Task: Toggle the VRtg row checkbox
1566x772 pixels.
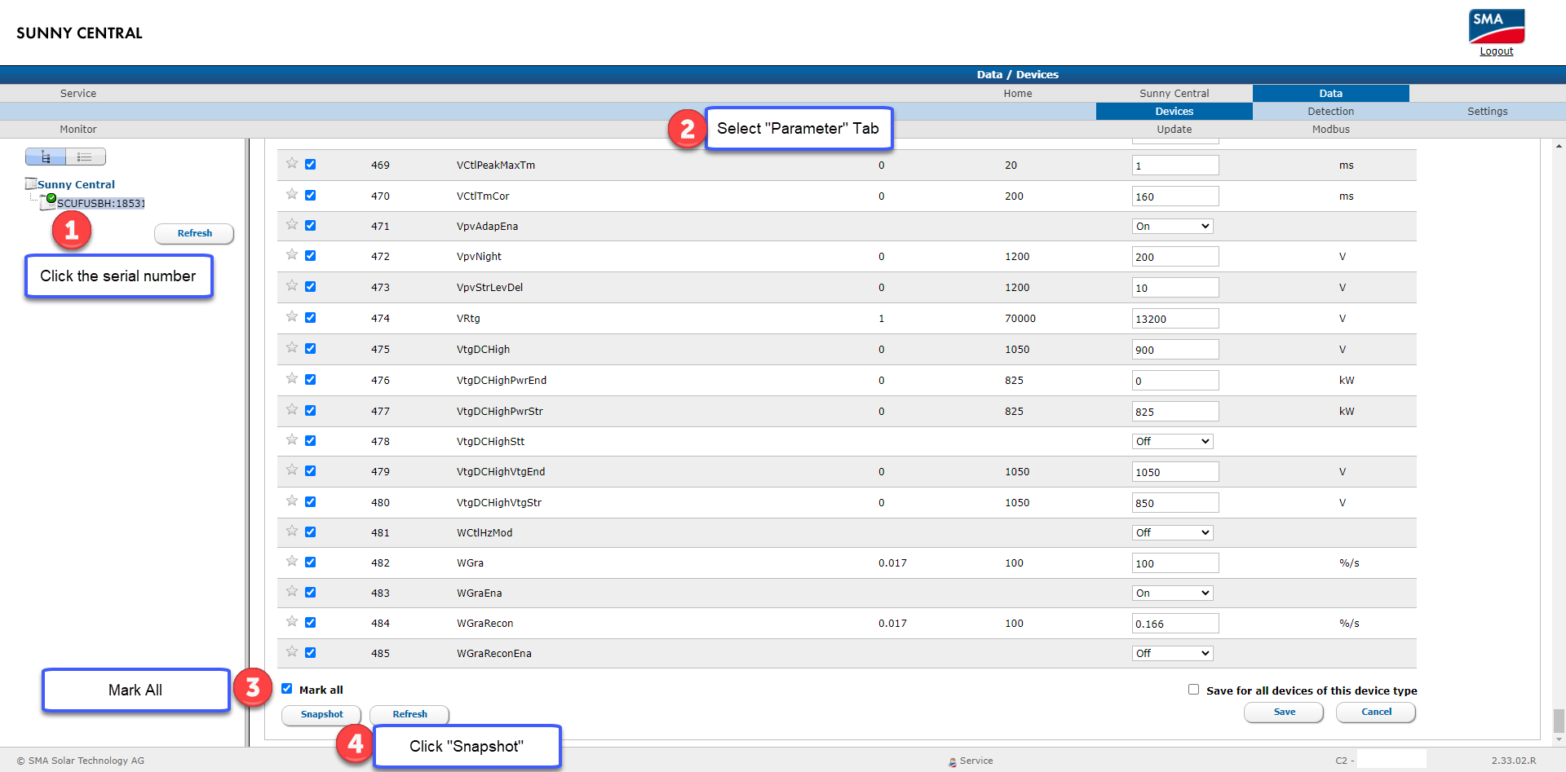Action: pyautogui.click(x=311, y=317)
